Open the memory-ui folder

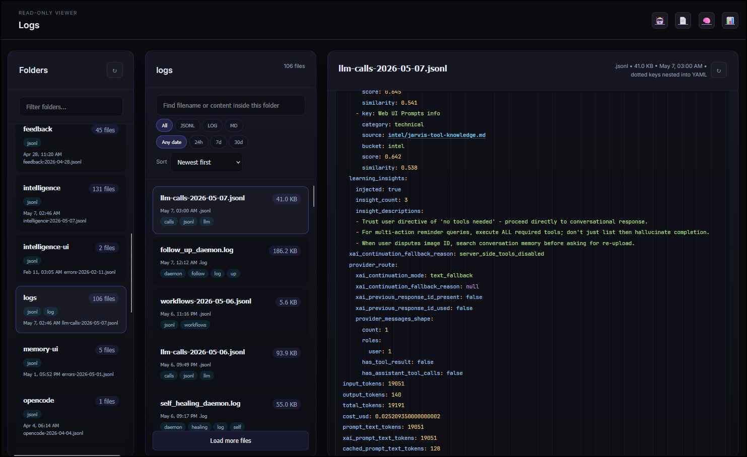[x=71, y=361]
